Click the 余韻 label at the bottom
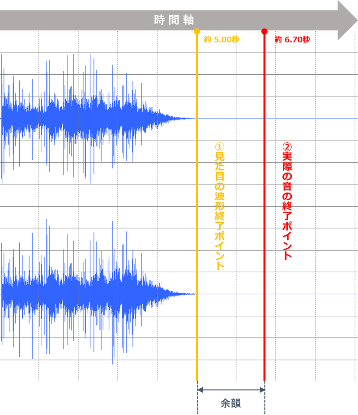 tap(230, 403)
